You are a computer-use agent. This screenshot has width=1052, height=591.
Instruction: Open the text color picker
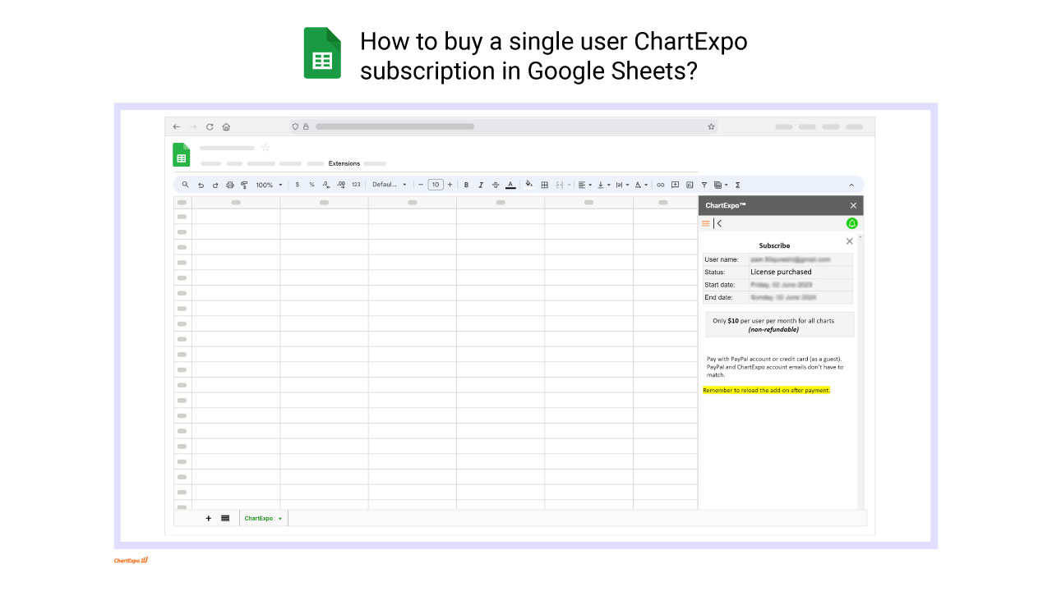coord(510,185)
